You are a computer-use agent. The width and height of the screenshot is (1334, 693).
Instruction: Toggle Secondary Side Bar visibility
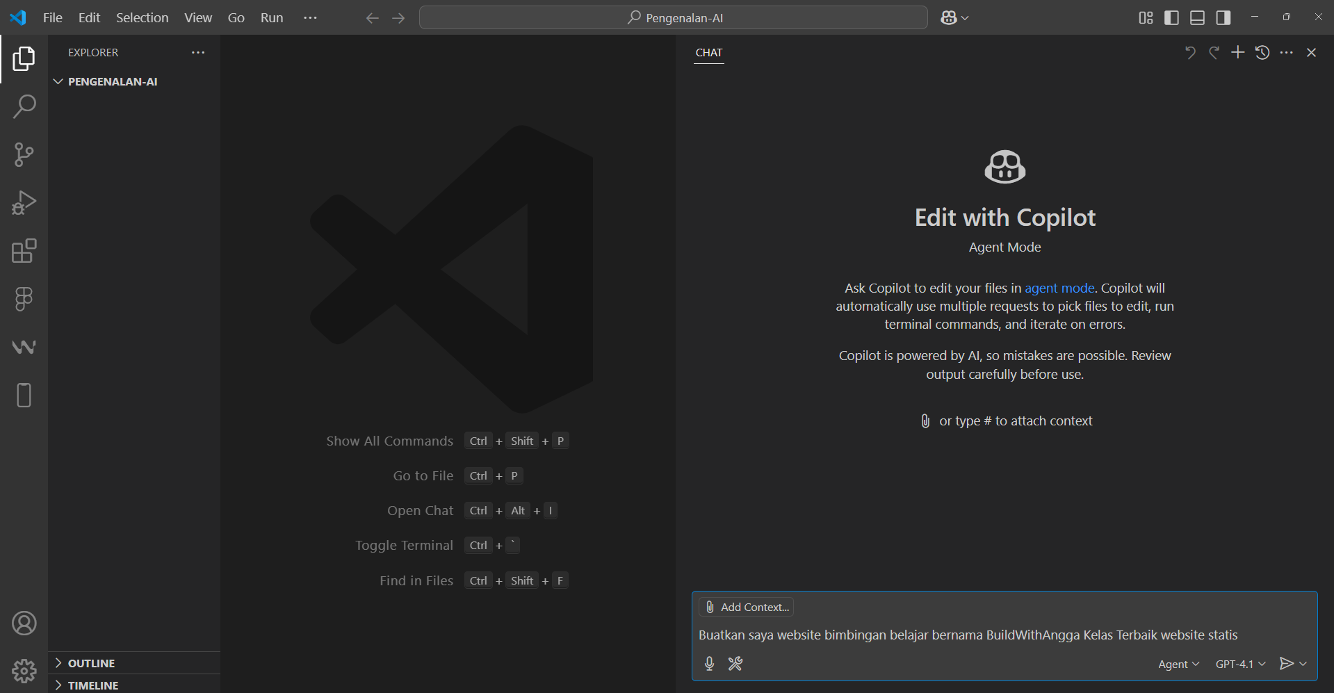[1223, 18]
